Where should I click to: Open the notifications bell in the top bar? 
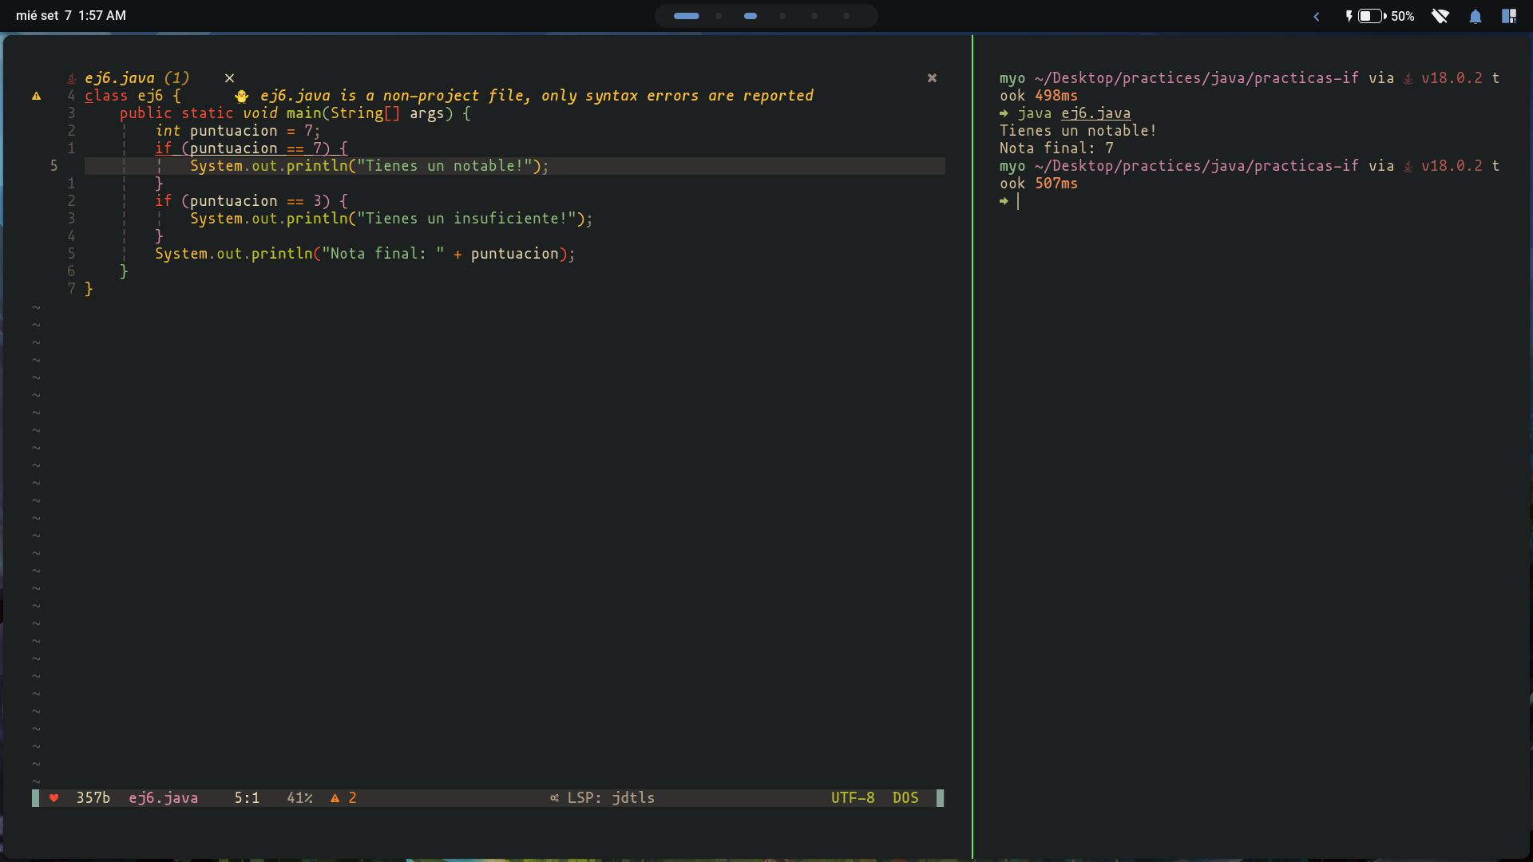(1475, 16)
